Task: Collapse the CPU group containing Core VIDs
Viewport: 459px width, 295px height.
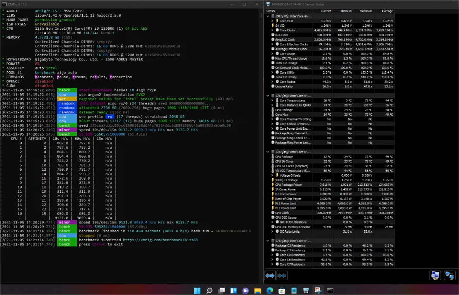Action: click(268, 16)
